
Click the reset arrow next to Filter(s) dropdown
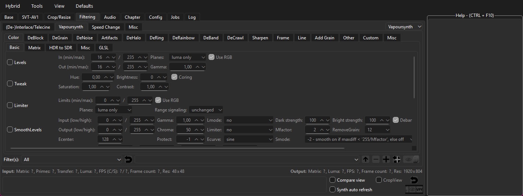(128, 159)
